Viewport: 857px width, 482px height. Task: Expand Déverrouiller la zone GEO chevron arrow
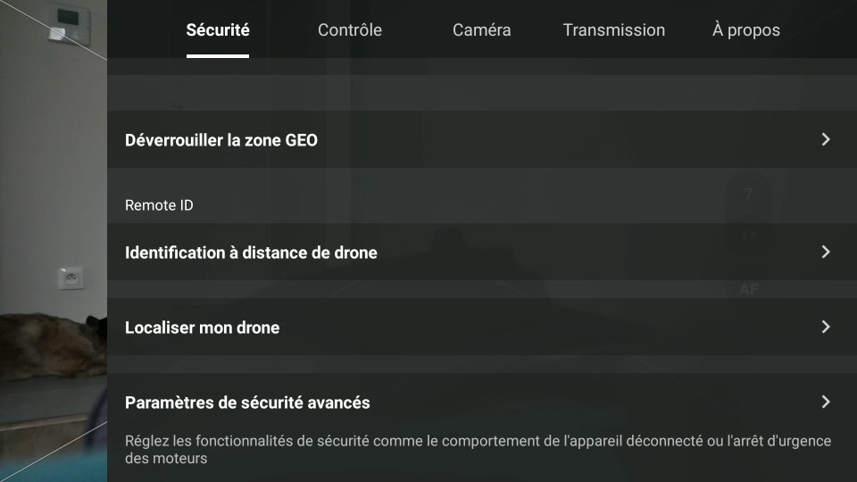[x=826, y=139]
